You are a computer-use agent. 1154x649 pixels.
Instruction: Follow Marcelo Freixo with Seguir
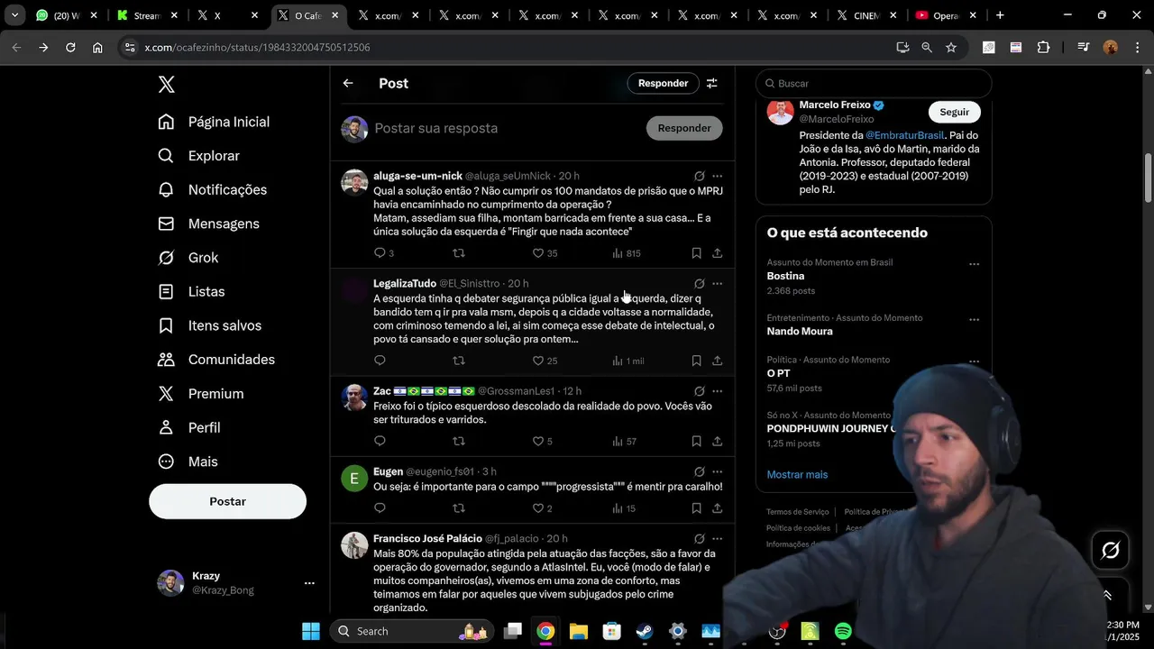pos(954,112)
